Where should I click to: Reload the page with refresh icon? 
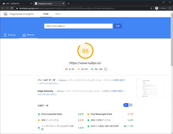tap(12, 8)
